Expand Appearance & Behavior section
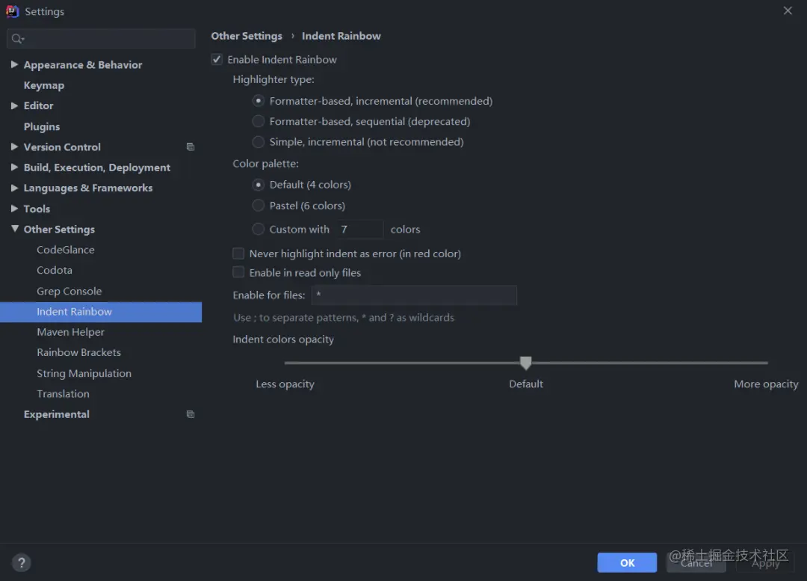 click(14, 64)
